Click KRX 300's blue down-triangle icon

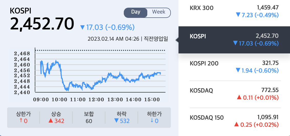pyautogui.click(x=238, y=15)
